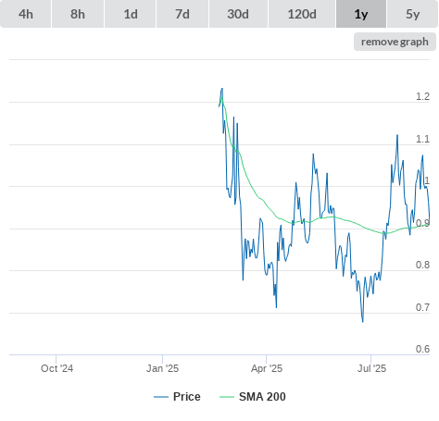The width and height of the screenshot is (439, 421).
Task: Switch to the 8h time range
Action: pos(78,14)
